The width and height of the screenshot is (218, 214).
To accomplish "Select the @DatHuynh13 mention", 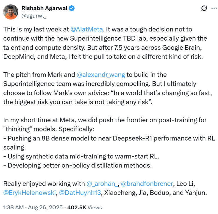I will [x=80, y=193].
